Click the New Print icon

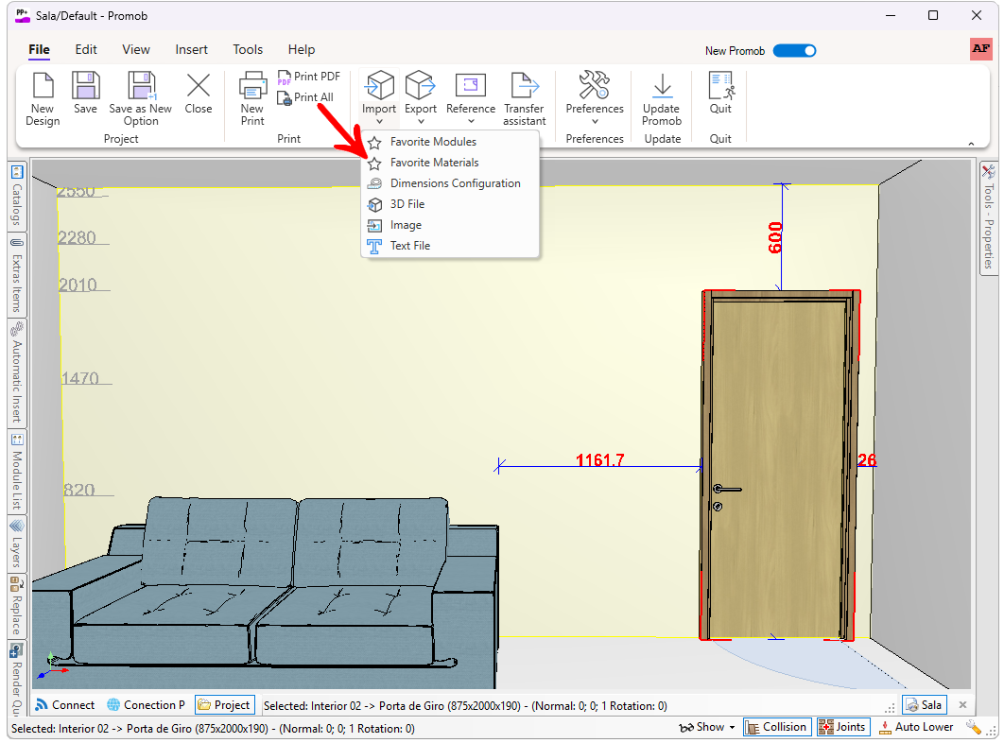(252, 86)
